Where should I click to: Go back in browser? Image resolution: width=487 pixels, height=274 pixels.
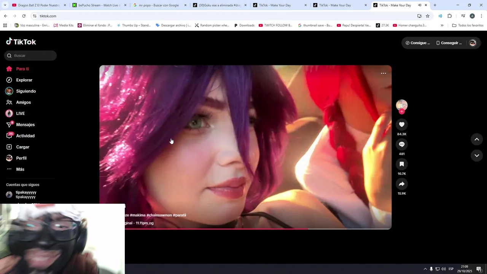tap(5, 16)
